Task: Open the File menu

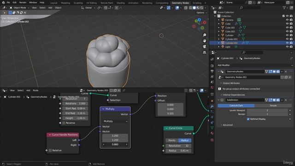Action: [8, 3]
